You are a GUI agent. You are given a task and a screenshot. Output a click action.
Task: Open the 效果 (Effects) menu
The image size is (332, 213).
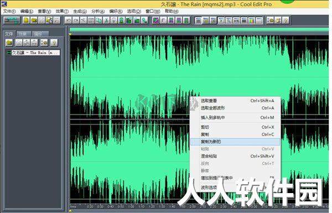pyautogui.click(x=62, y=11)
